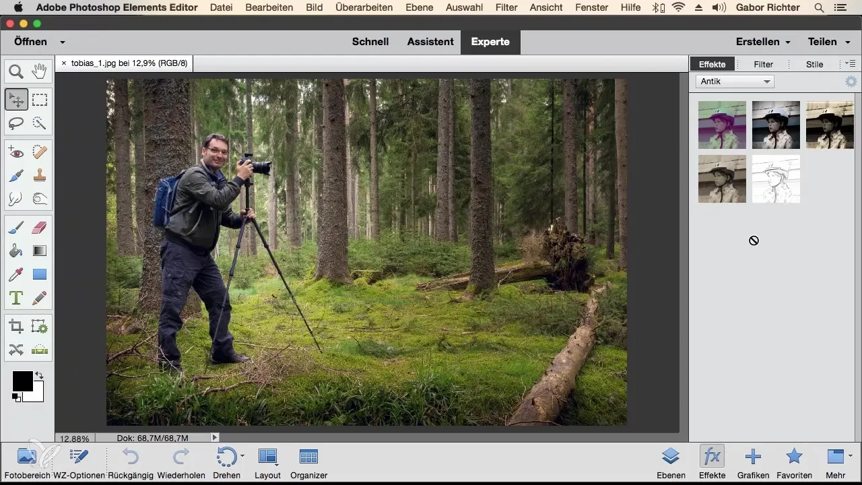
Task: Toggle the Effekte fx panel button
Action: [x=712, y=463]
